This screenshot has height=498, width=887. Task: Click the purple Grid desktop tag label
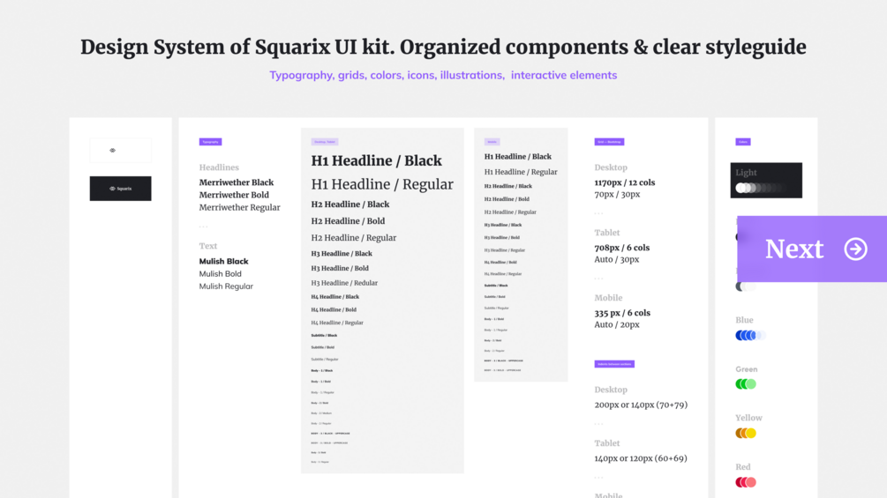tap(609, 142)
